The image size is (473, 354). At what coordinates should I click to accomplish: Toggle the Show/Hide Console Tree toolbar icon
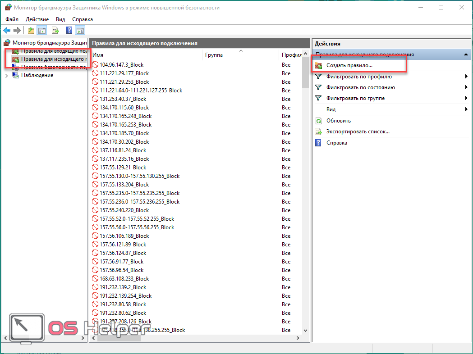click(41, 31)
